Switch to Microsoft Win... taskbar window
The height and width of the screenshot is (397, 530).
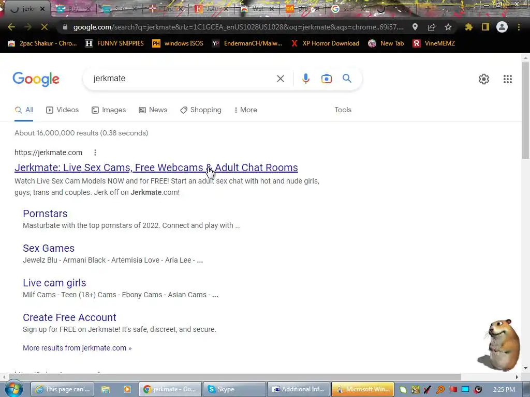click(x=362, y=389)
